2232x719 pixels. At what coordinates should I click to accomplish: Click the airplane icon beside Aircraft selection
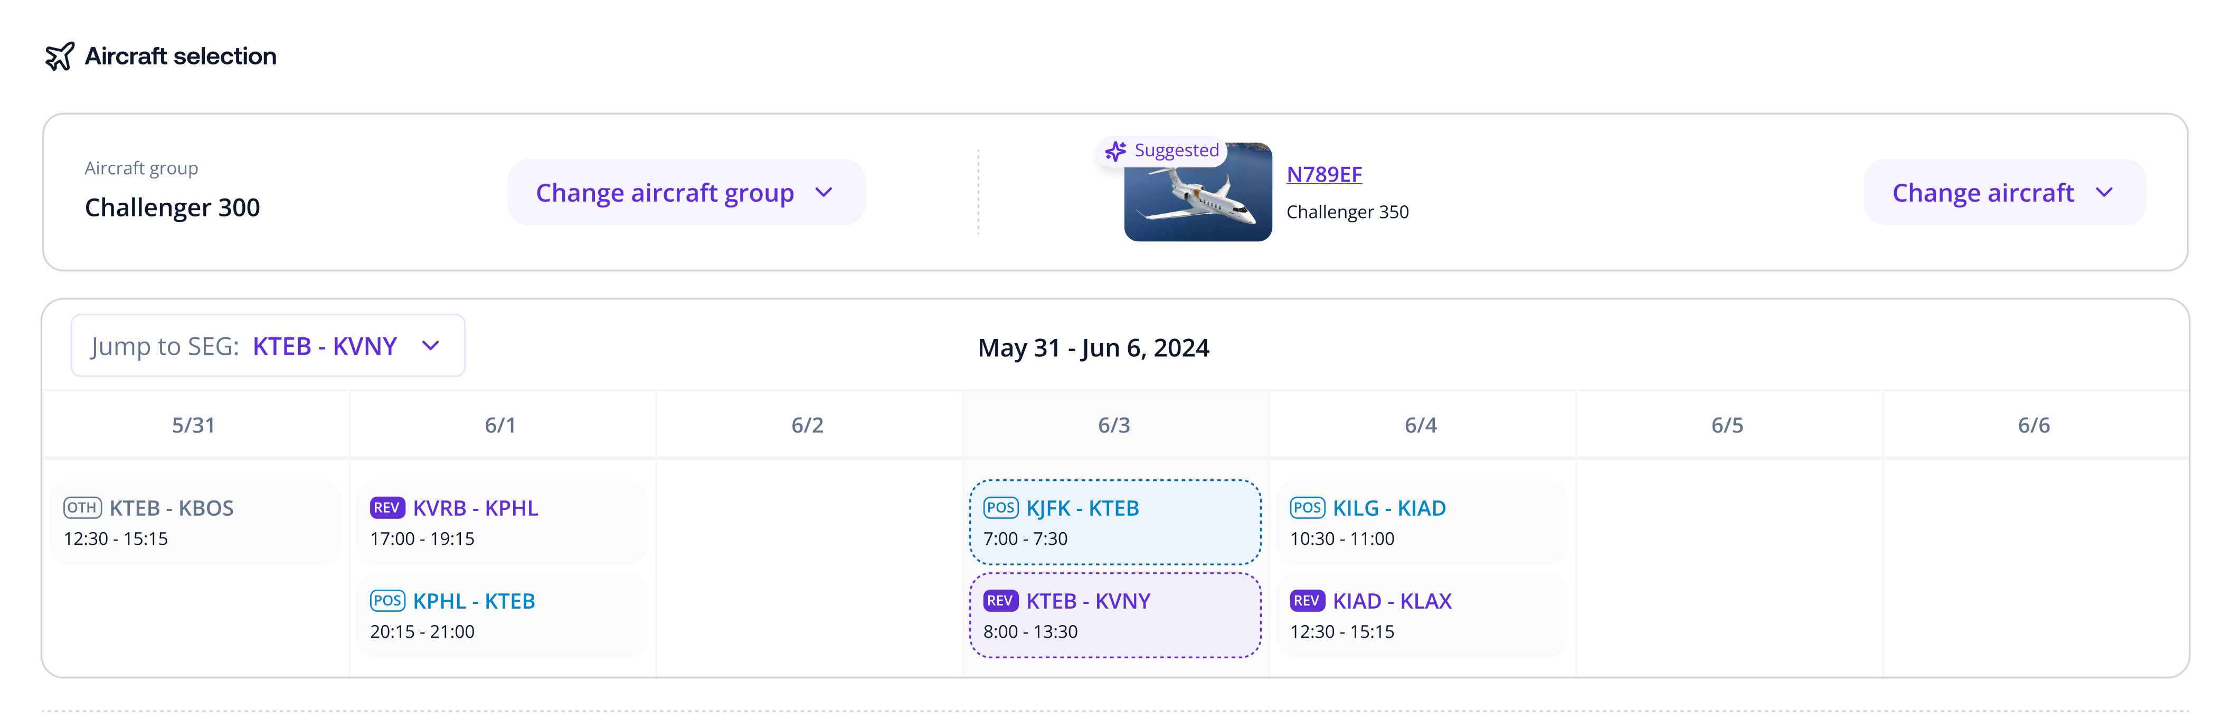[x=60, y=56]
